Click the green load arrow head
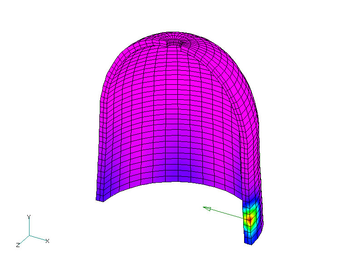Image resolution: width=363 pixels, height=272 pixels. pyautogui.click(x=206, y=209)
